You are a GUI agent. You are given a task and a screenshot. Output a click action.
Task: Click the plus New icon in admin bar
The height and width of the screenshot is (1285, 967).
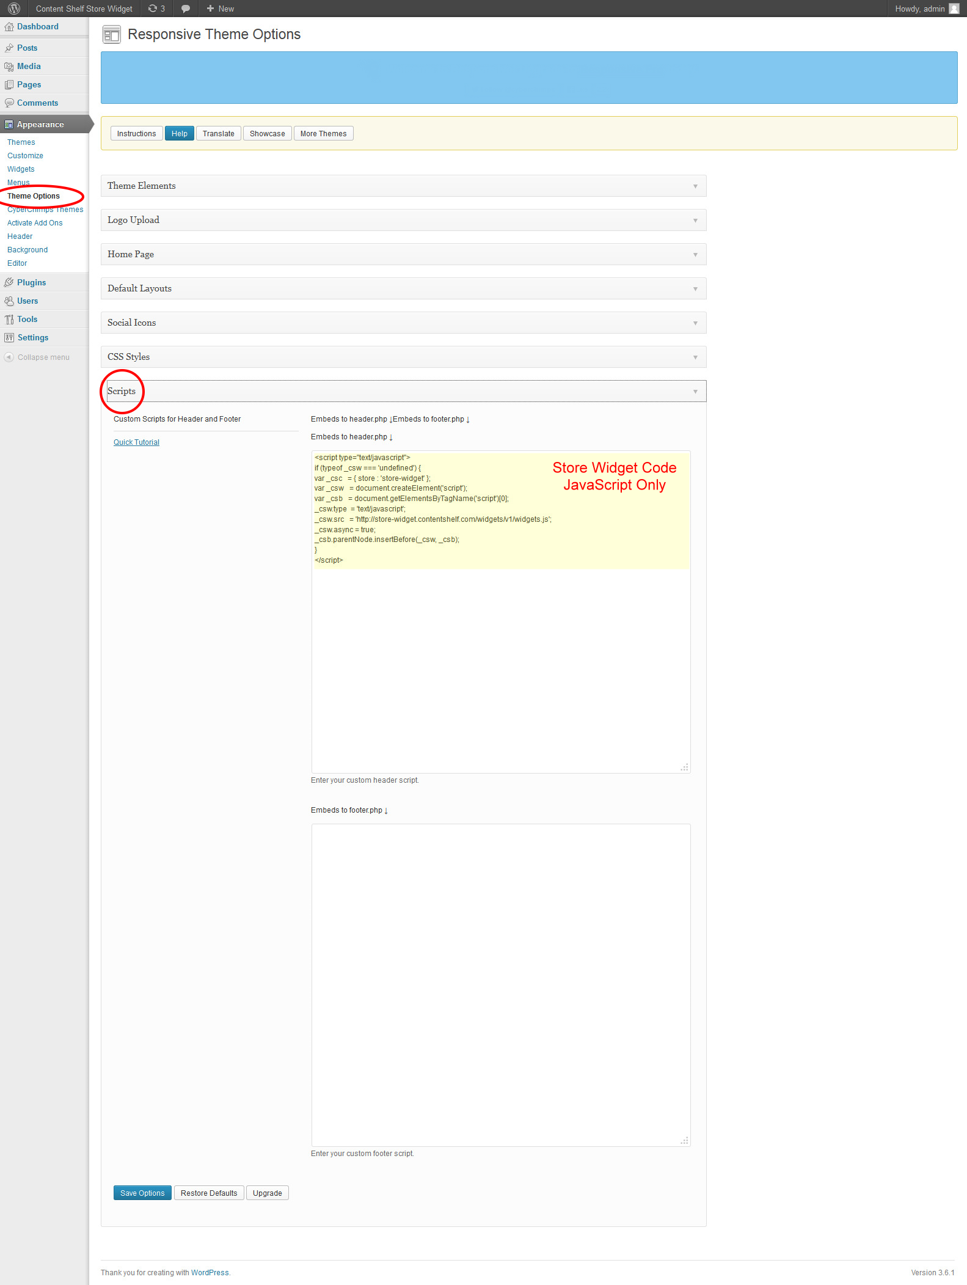210,9
